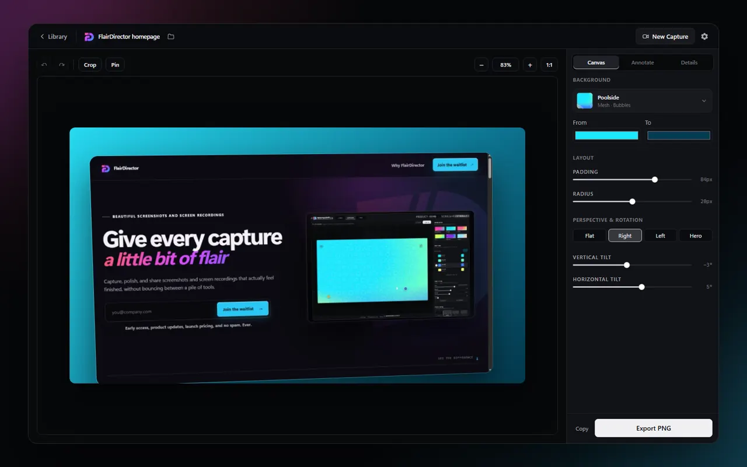Open the folder icon beside the title
This screenshot has width=747, height=467.
[x=171, y=37]
